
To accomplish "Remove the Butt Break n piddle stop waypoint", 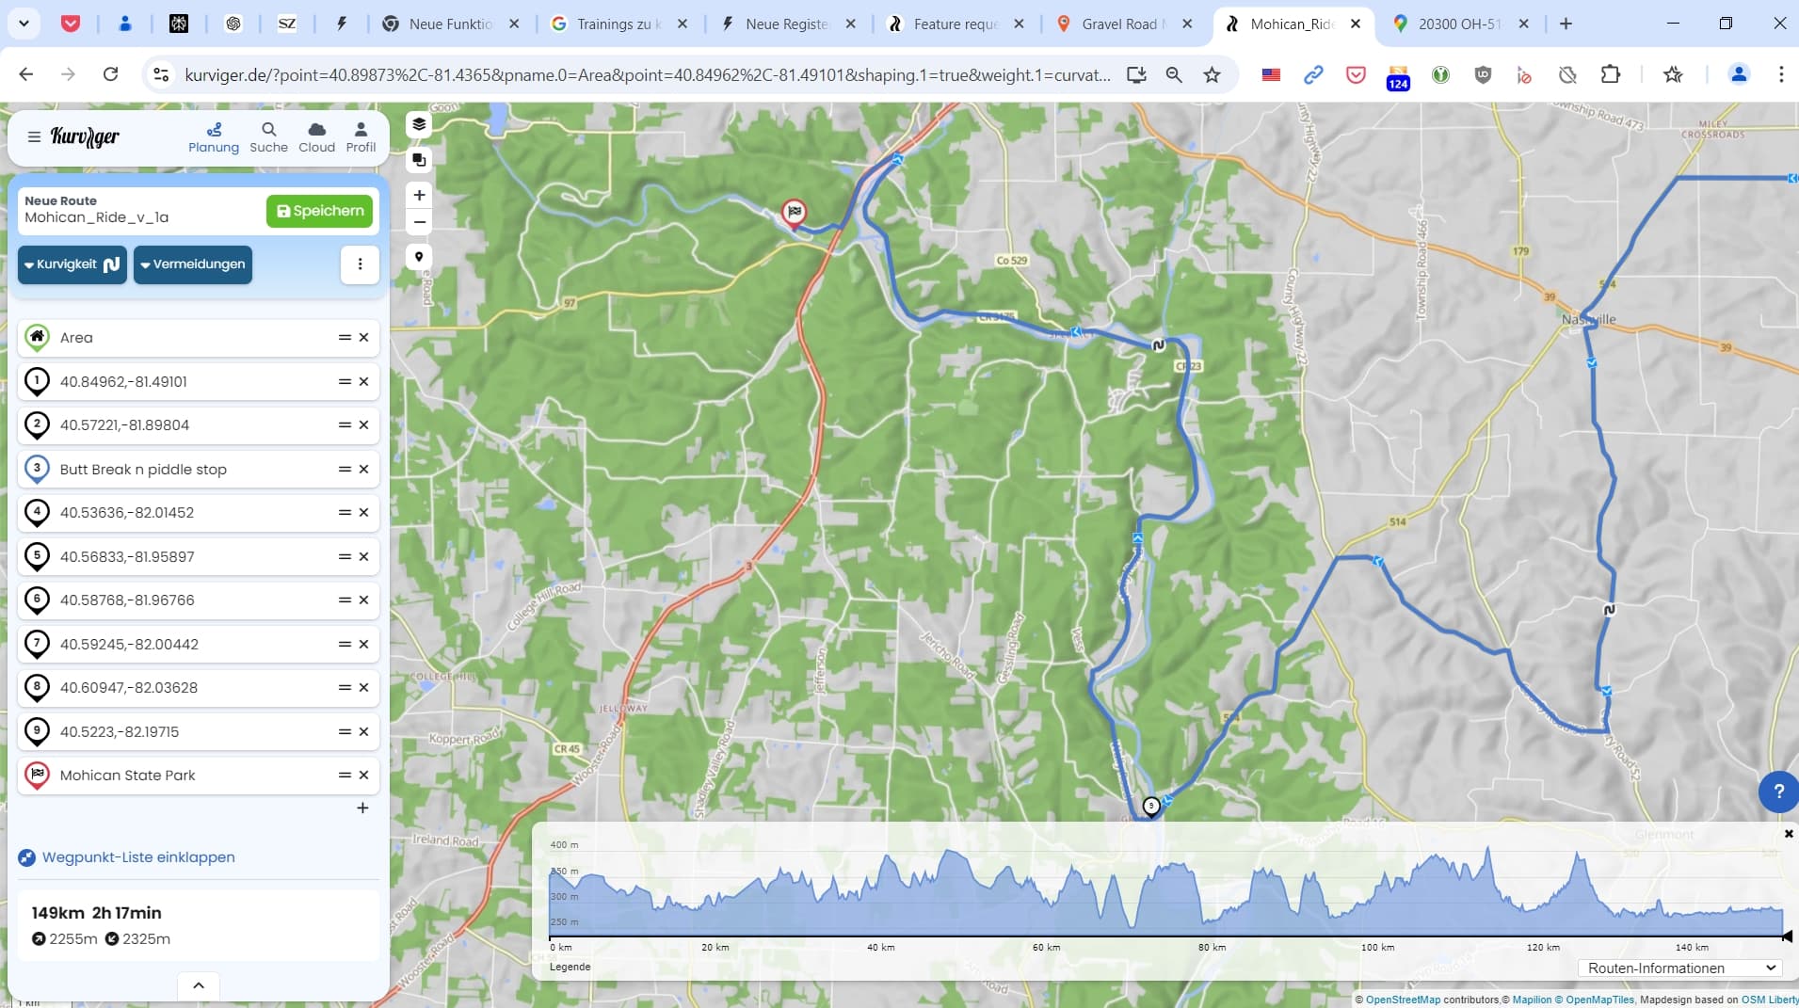I will [x=364, y=469].
